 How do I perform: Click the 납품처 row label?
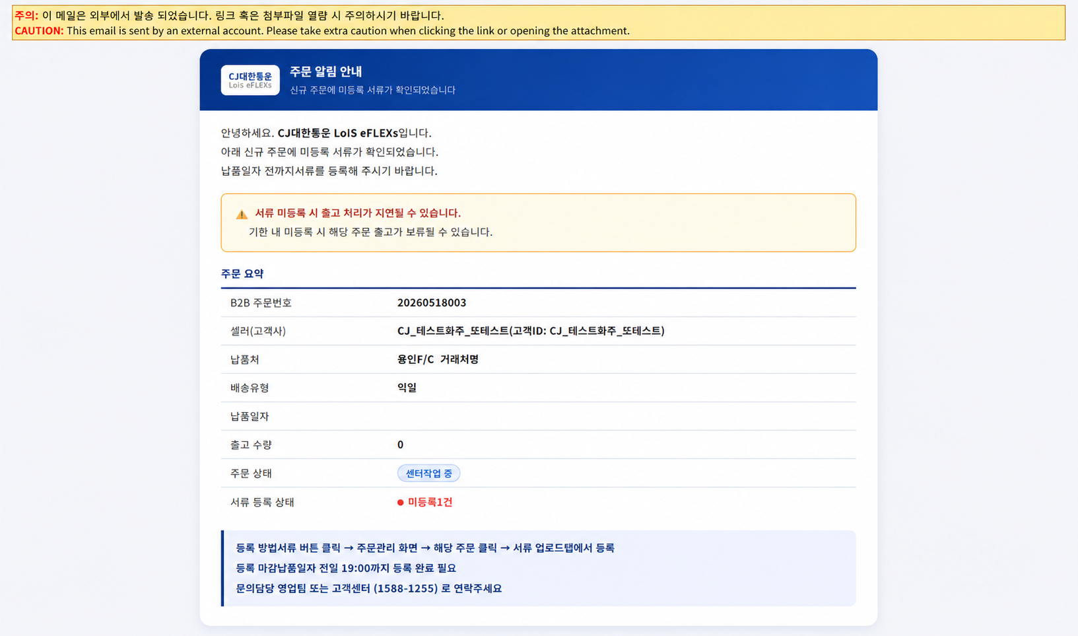pos(244,359)
